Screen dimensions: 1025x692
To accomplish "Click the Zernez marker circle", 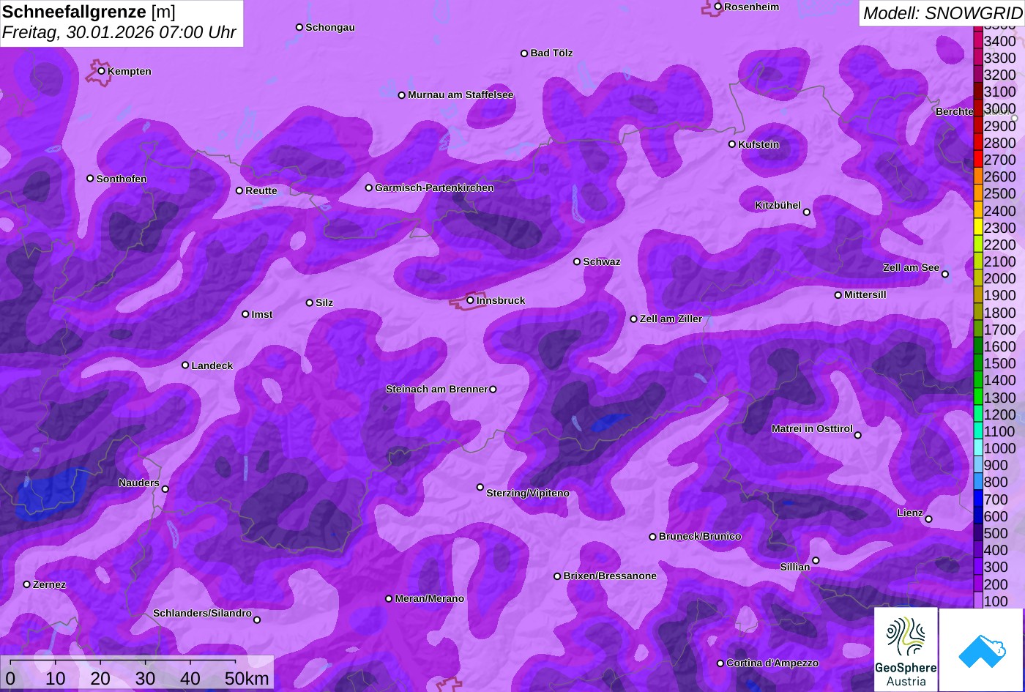I will click(x=27, y=584).
